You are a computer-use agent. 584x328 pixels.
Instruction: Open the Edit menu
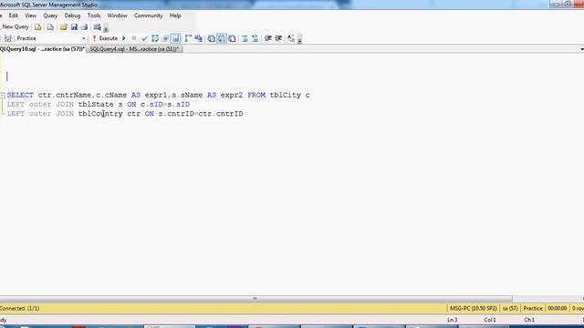[14, 15]
